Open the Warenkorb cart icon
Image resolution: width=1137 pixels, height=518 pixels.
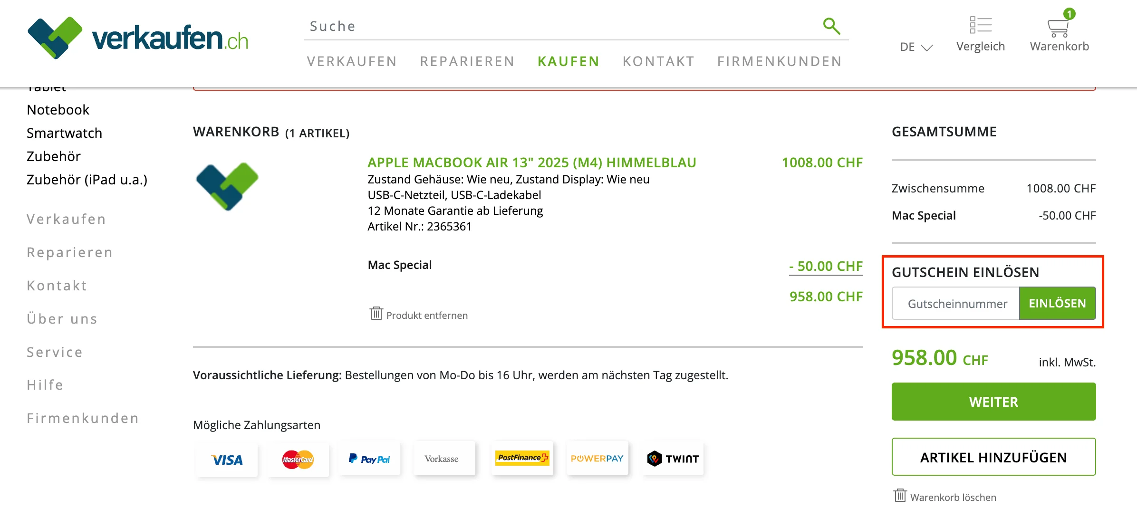tap(1059, 26)
